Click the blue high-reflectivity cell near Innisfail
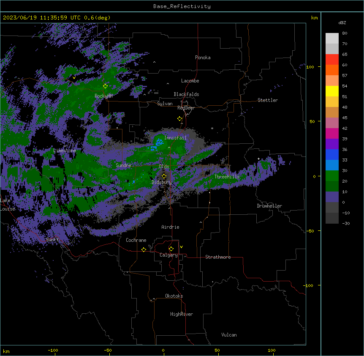 (x=159, y=142)
